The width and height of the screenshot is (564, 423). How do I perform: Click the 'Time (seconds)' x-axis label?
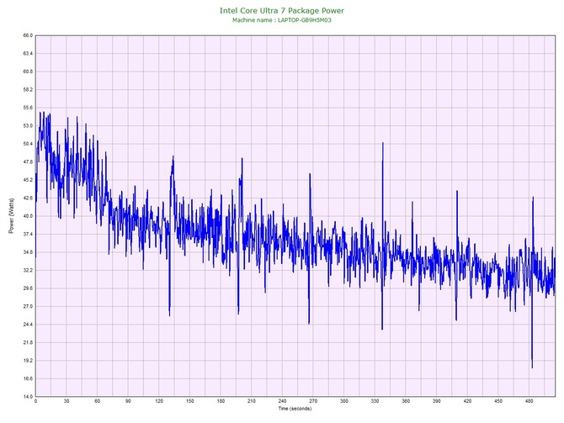[x=295, y=409]
